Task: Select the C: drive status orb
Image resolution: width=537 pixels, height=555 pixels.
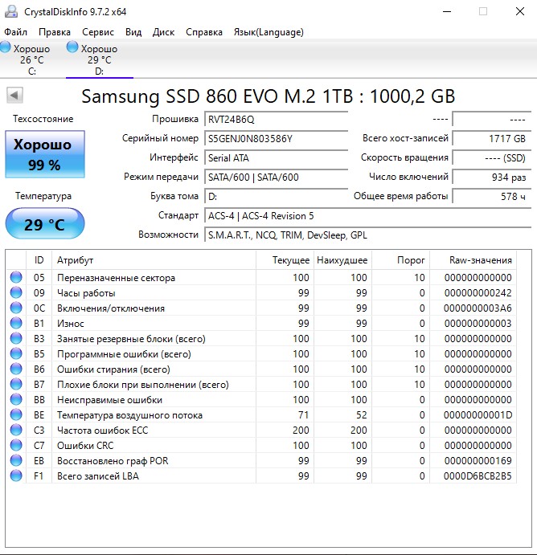Action: point(6,47)
